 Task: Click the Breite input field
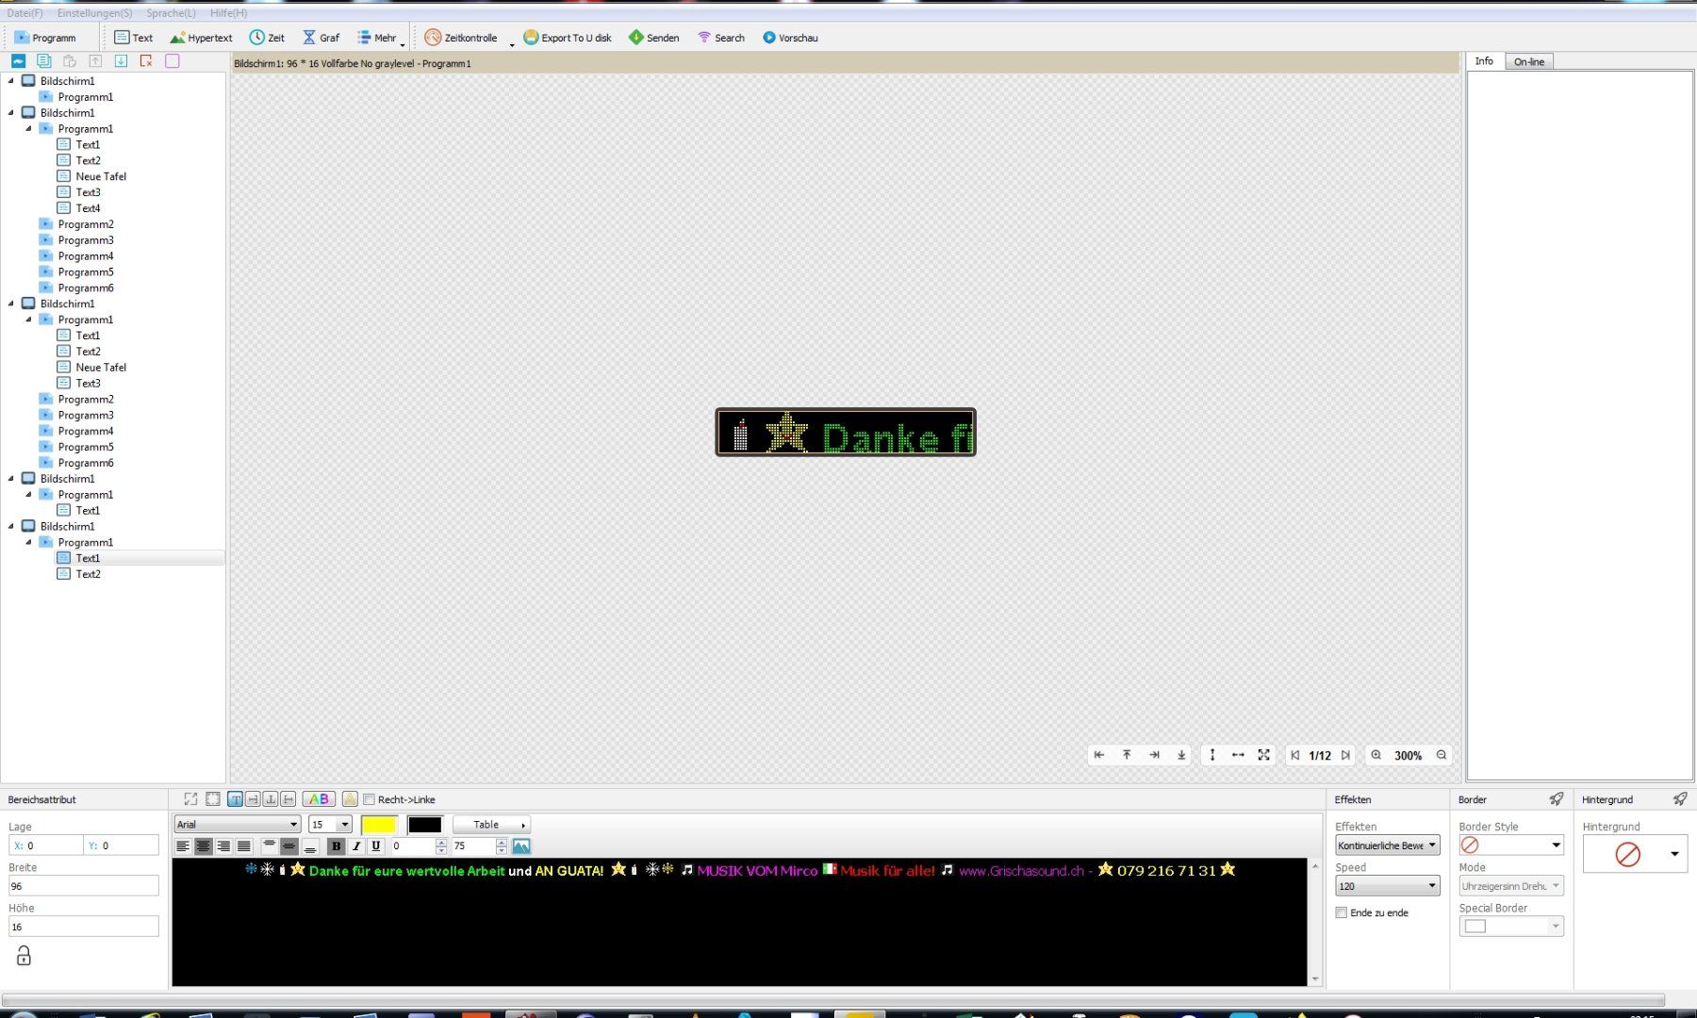tap(84, 886)
